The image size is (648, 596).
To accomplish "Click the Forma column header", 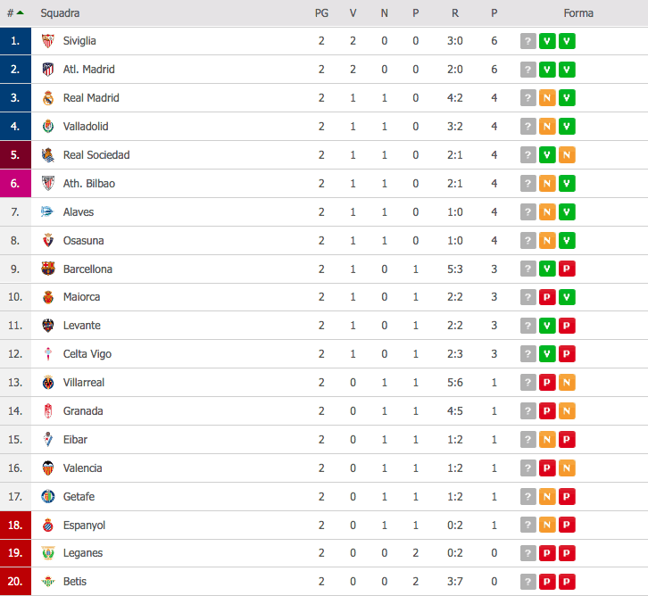I will 578,13.
